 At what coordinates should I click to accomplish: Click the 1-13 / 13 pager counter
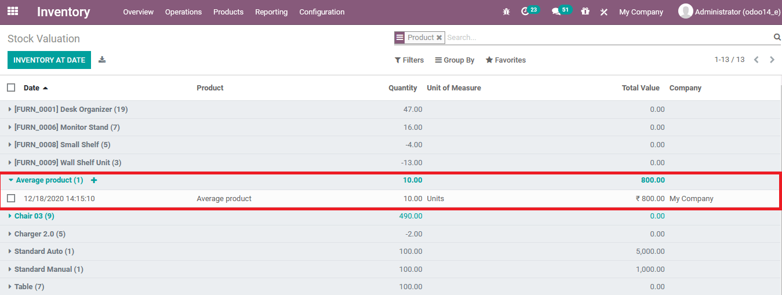(x=729, y=60)
